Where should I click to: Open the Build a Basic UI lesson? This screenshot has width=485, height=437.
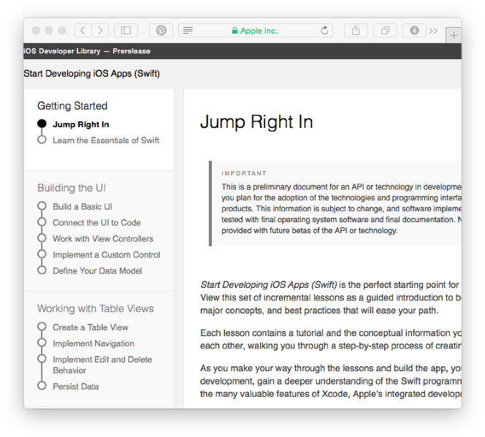pyautogui.click(x=83, y=206)
